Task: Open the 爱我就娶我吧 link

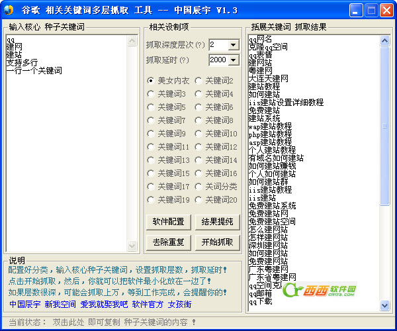Action: coord(104,304)
